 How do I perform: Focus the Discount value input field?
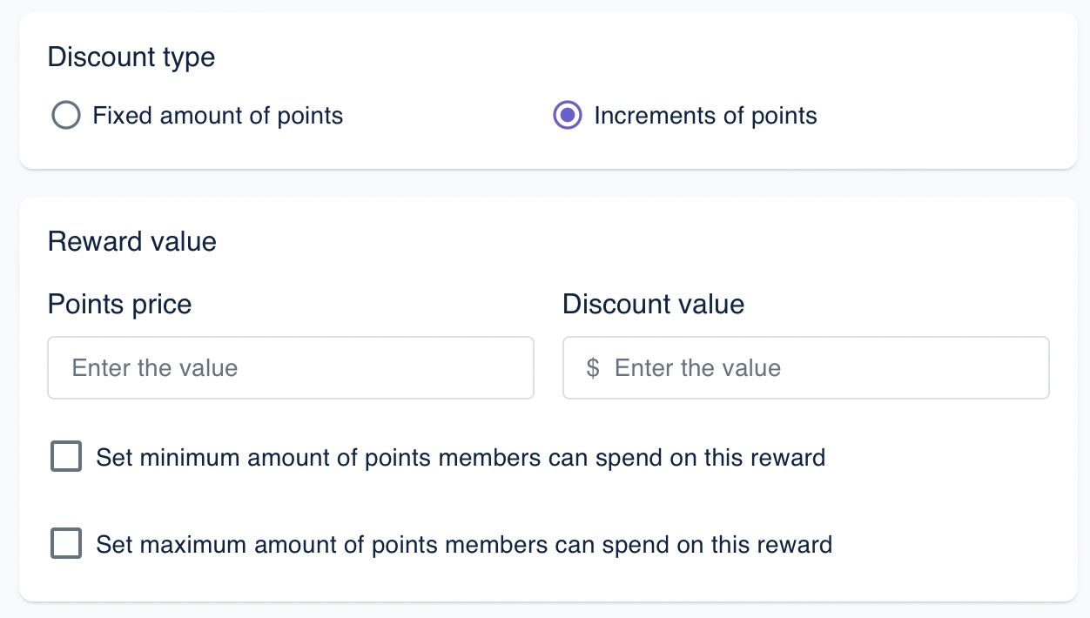pos(805,368)
